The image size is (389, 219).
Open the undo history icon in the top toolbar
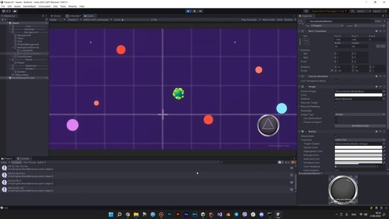306,11
